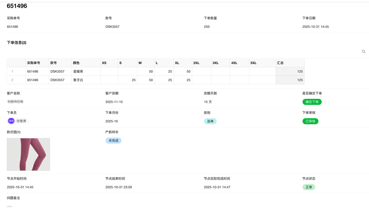Click the 正常 node status tag

click(x=309, y=187)
